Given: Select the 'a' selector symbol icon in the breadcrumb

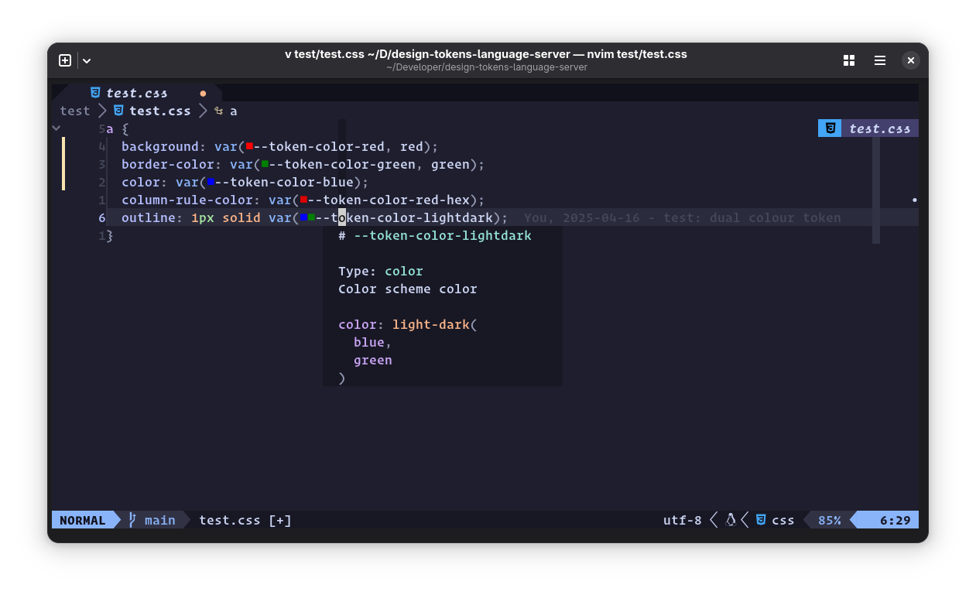Looking at the screenshot, I should click(218, 111).
